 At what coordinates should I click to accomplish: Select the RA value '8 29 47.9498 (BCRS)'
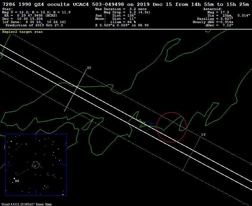pos(37,16)
